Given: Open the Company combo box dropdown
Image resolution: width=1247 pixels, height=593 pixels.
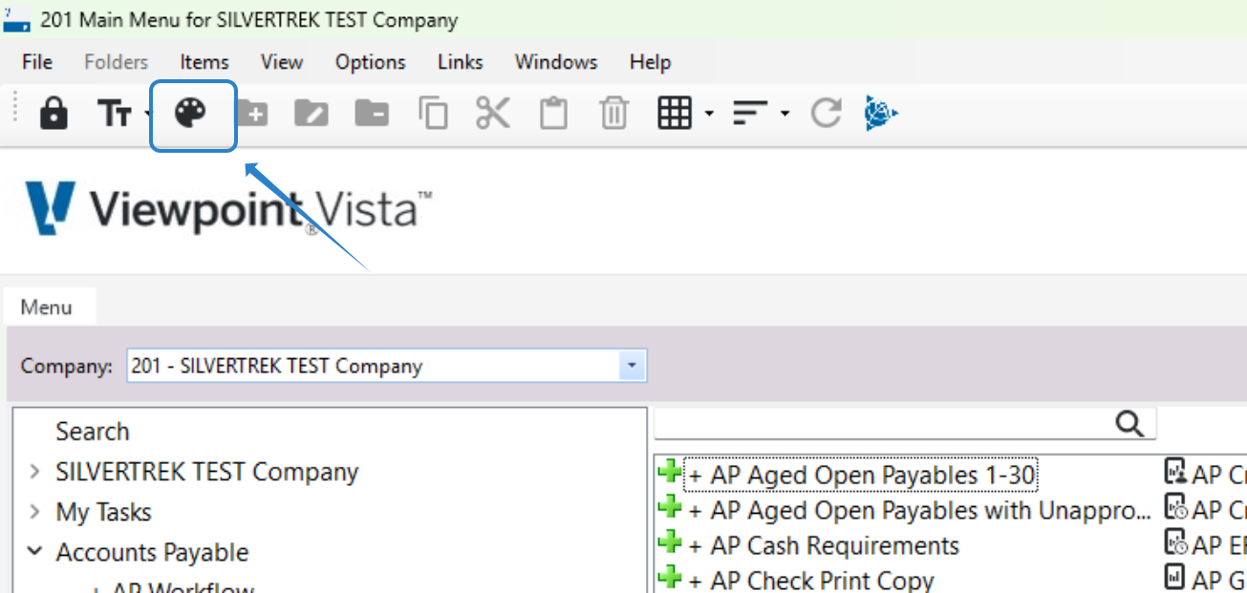Looking at the screenshot, I should tap(632, 366).
